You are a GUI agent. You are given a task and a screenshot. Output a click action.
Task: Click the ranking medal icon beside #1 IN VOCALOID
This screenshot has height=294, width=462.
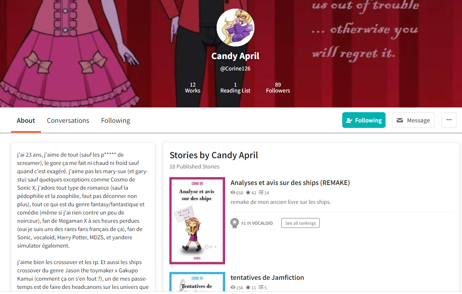(234, 223)
